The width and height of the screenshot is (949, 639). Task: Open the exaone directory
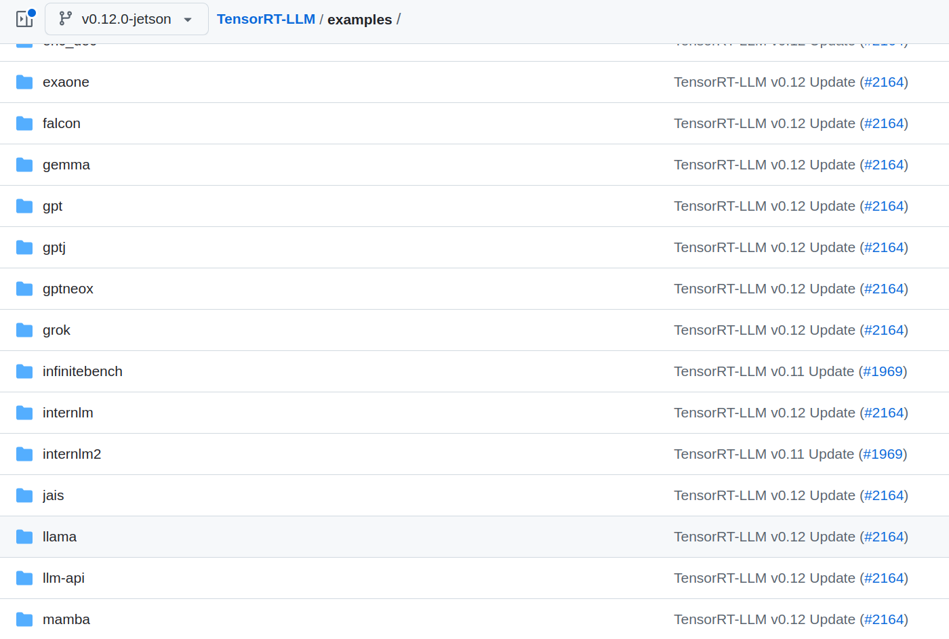[66, 82]
